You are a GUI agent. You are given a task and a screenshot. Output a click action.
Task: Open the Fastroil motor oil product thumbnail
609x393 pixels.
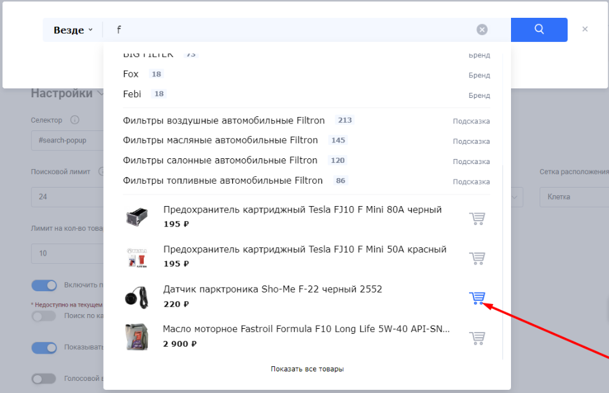tap(137, 337)
